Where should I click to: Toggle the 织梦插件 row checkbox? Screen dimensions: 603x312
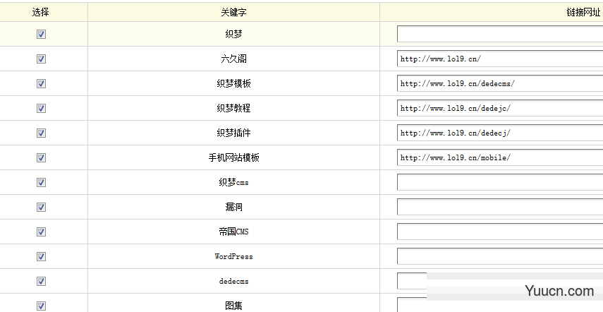pos(41,133)
